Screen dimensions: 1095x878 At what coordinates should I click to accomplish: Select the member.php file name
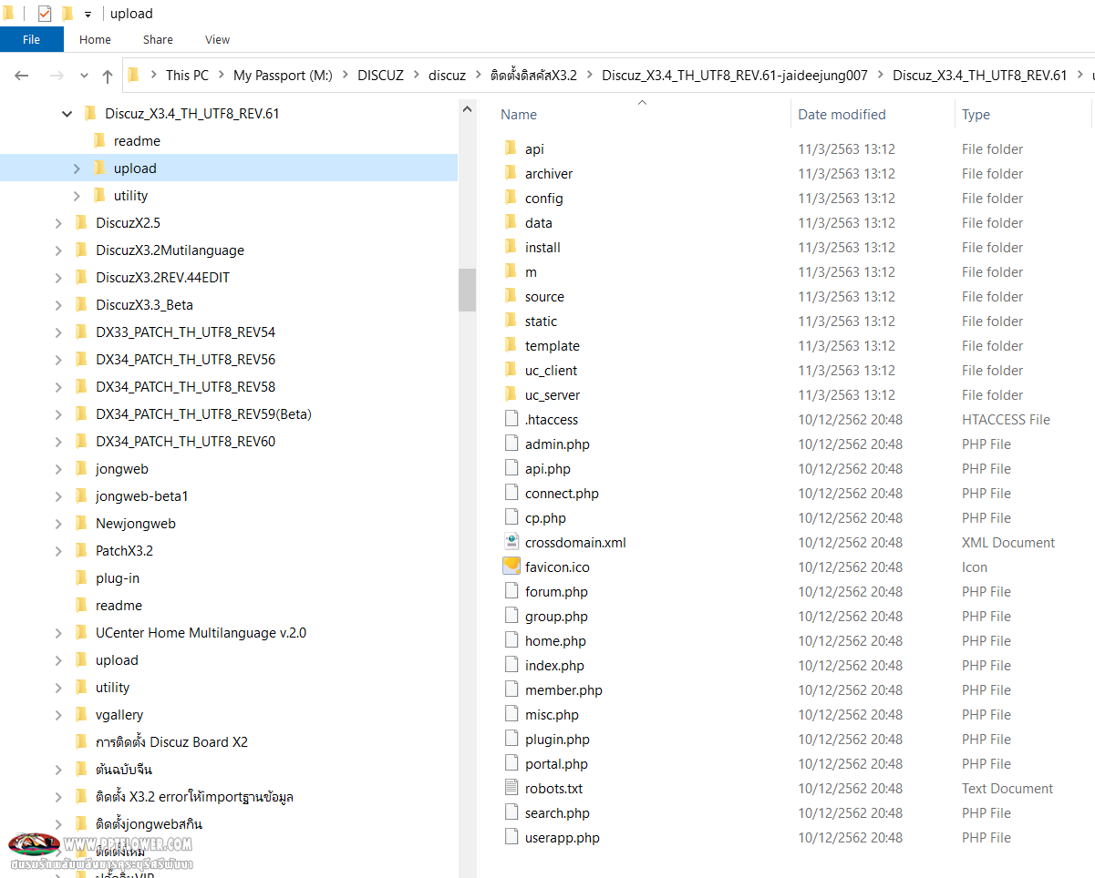coord(563,689)
